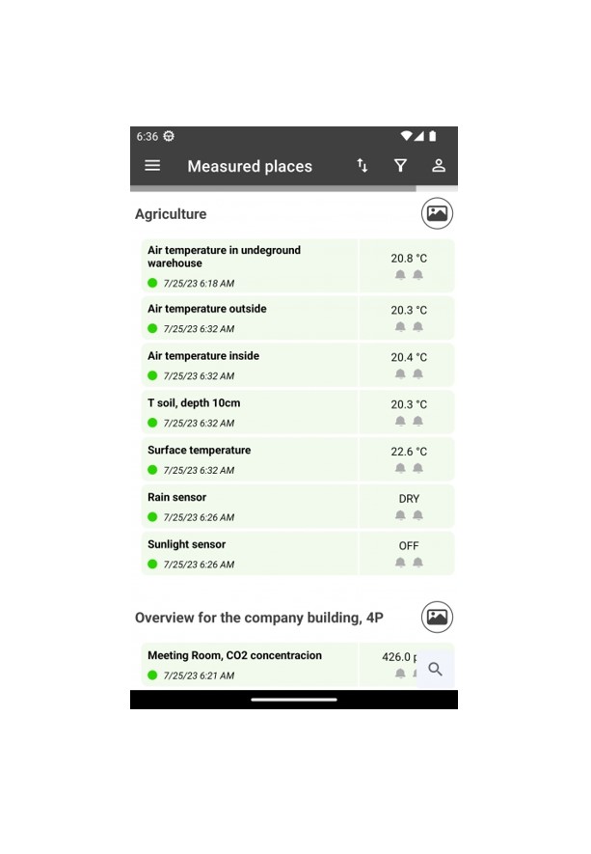Toggle second alarm bell for Surface temperature
591x854 pixels.
click(x=418, y=468)
